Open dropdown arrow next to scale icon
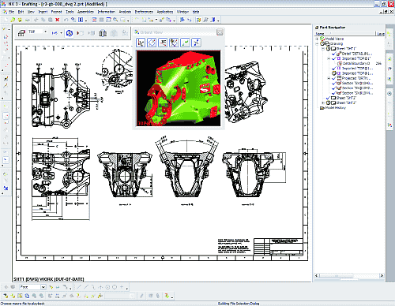Viewport: 395px width, 306px height. 61,33
